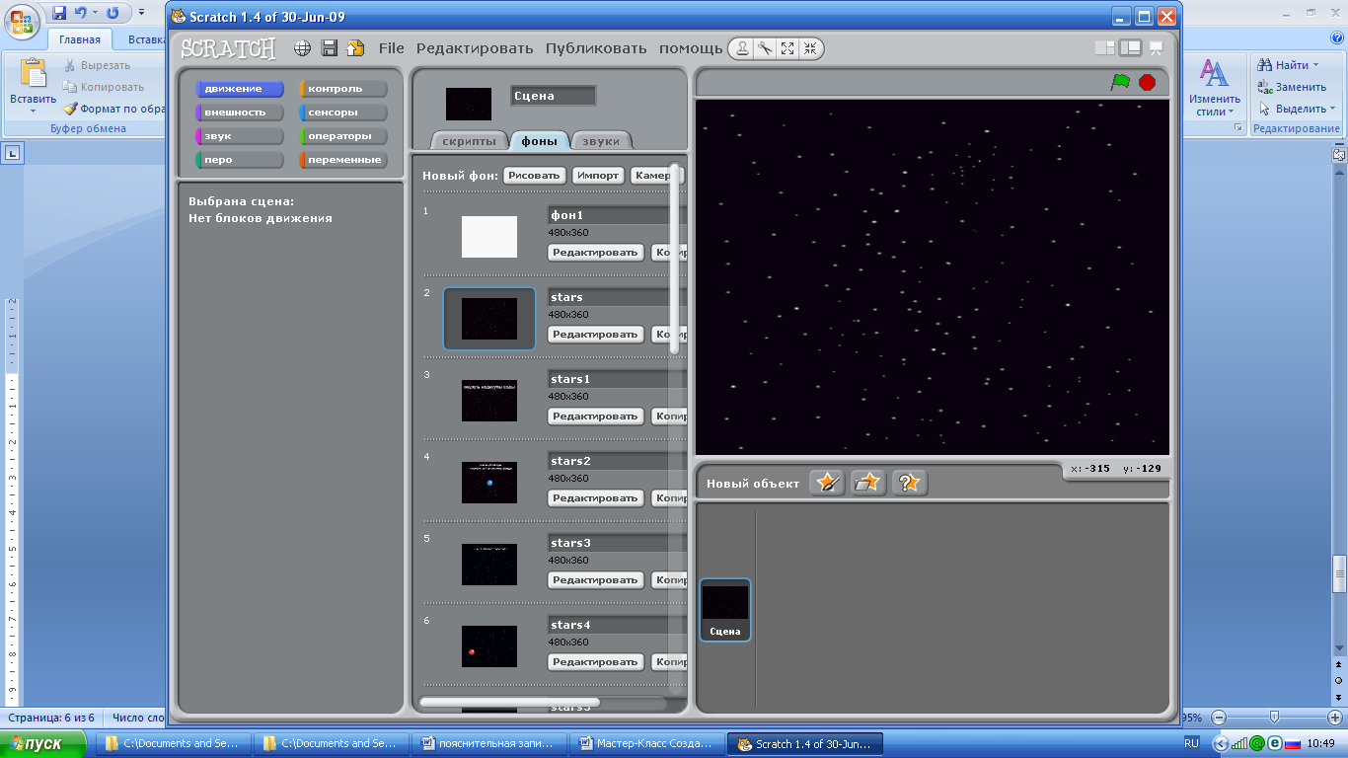Edit the stars1 background with Редактировать
The height and width of the screenshot is (758, 1348).
(x=596, y=417)
